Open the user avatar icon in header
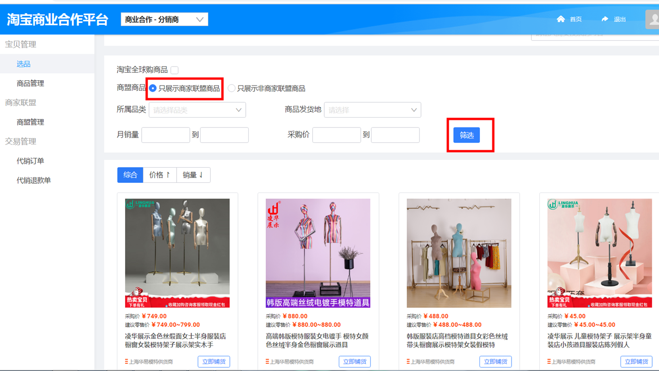 (x=652, y=19)
